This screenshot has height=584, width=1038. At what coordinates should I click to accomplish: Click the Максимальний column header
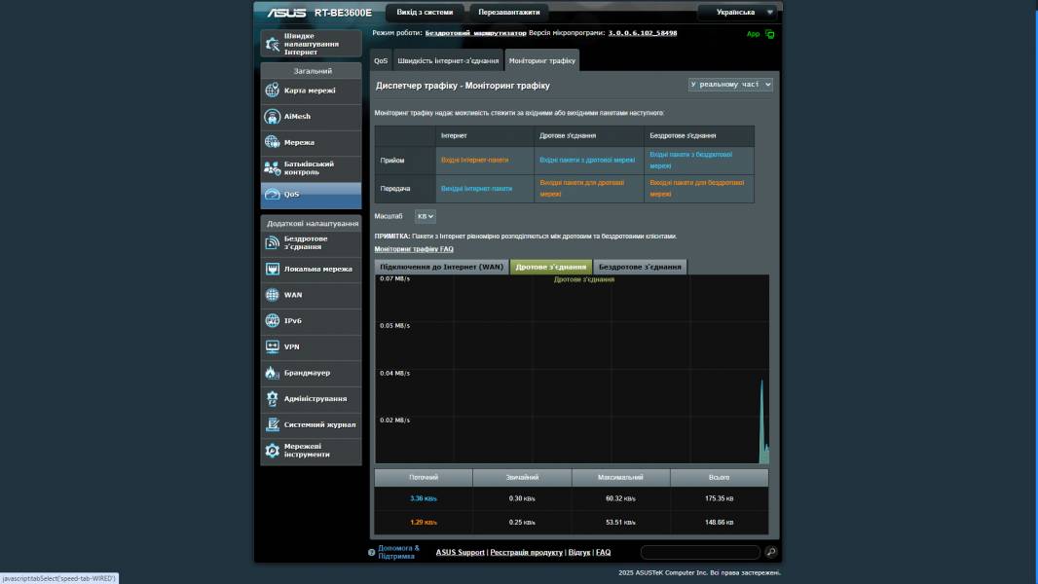[620, 477]
